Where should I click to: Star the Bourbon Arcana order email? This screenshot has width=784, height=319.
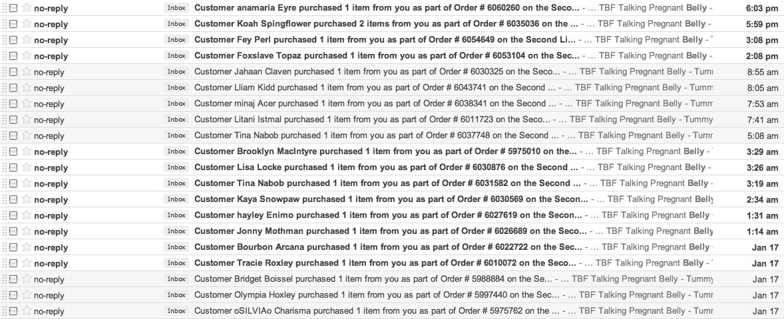(27, 247)
